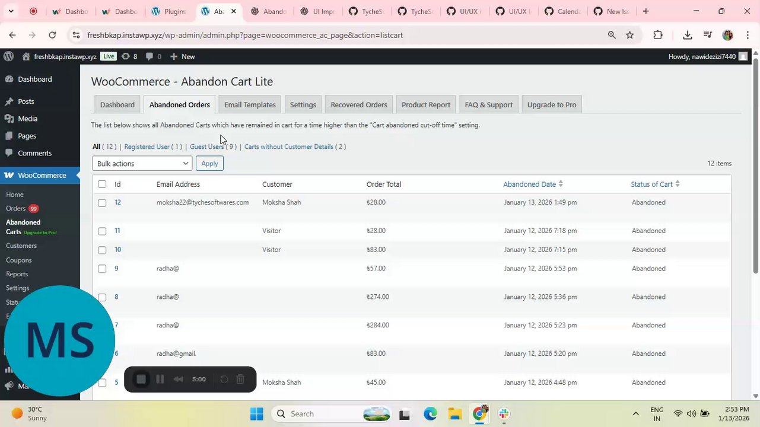This screenshot has height=427, width=760.
Task: Switch to the Recovered Orders tab
Action: pos(359,104)
